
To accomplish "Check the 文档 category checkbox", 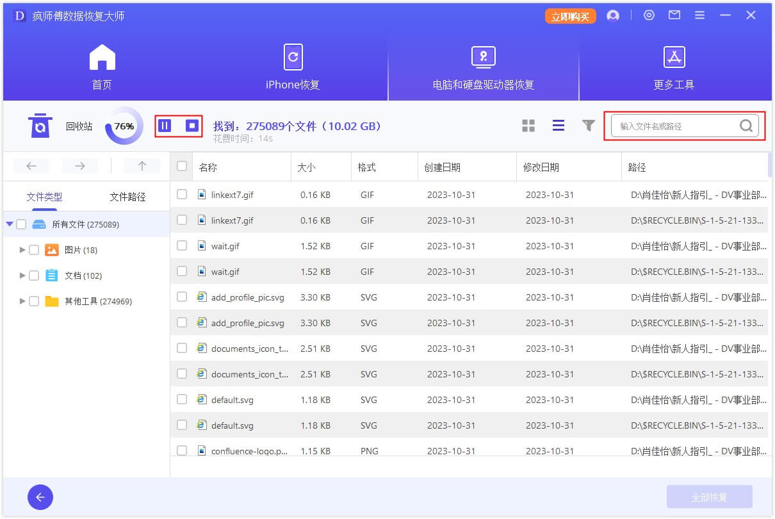I will 34,276.
